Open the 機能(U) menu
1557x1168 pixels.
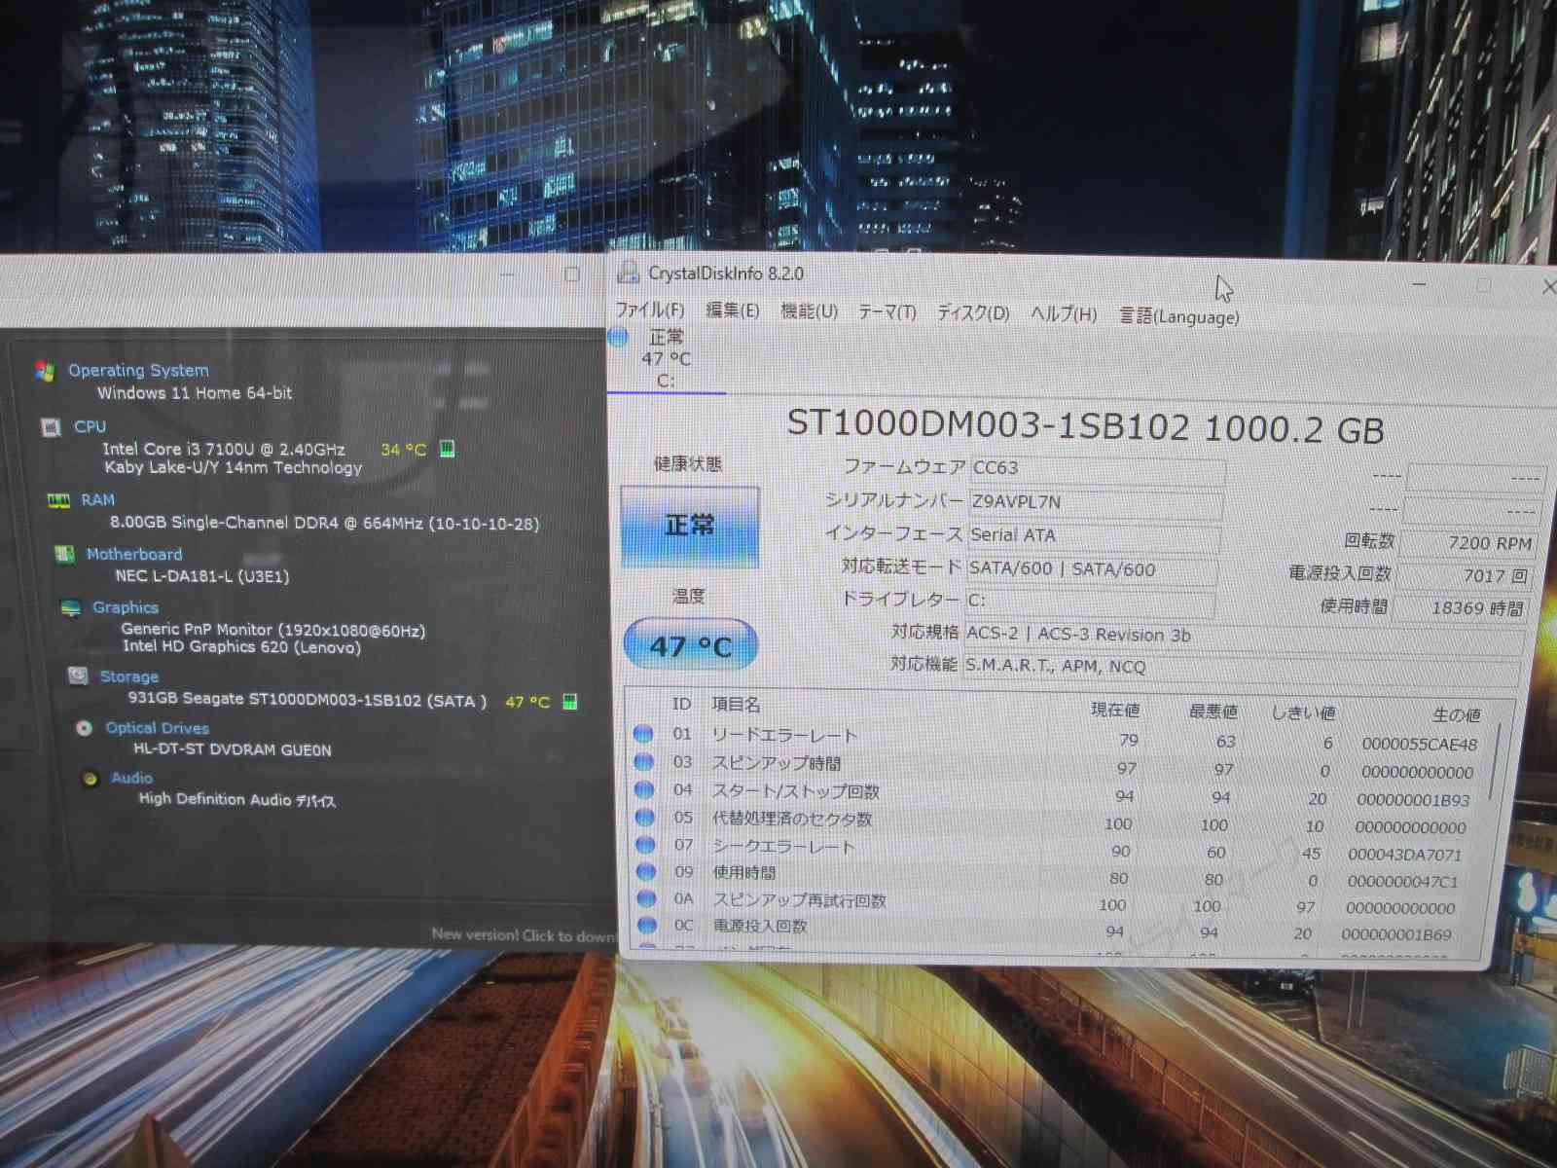[809, 311]
